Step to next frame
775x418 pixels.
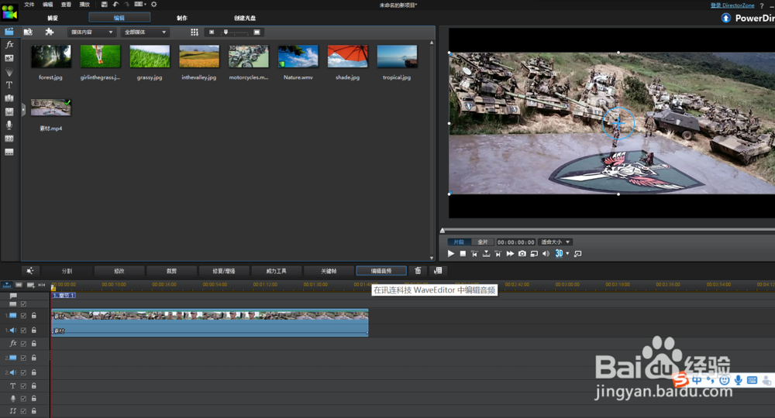[x=498, y=254]
